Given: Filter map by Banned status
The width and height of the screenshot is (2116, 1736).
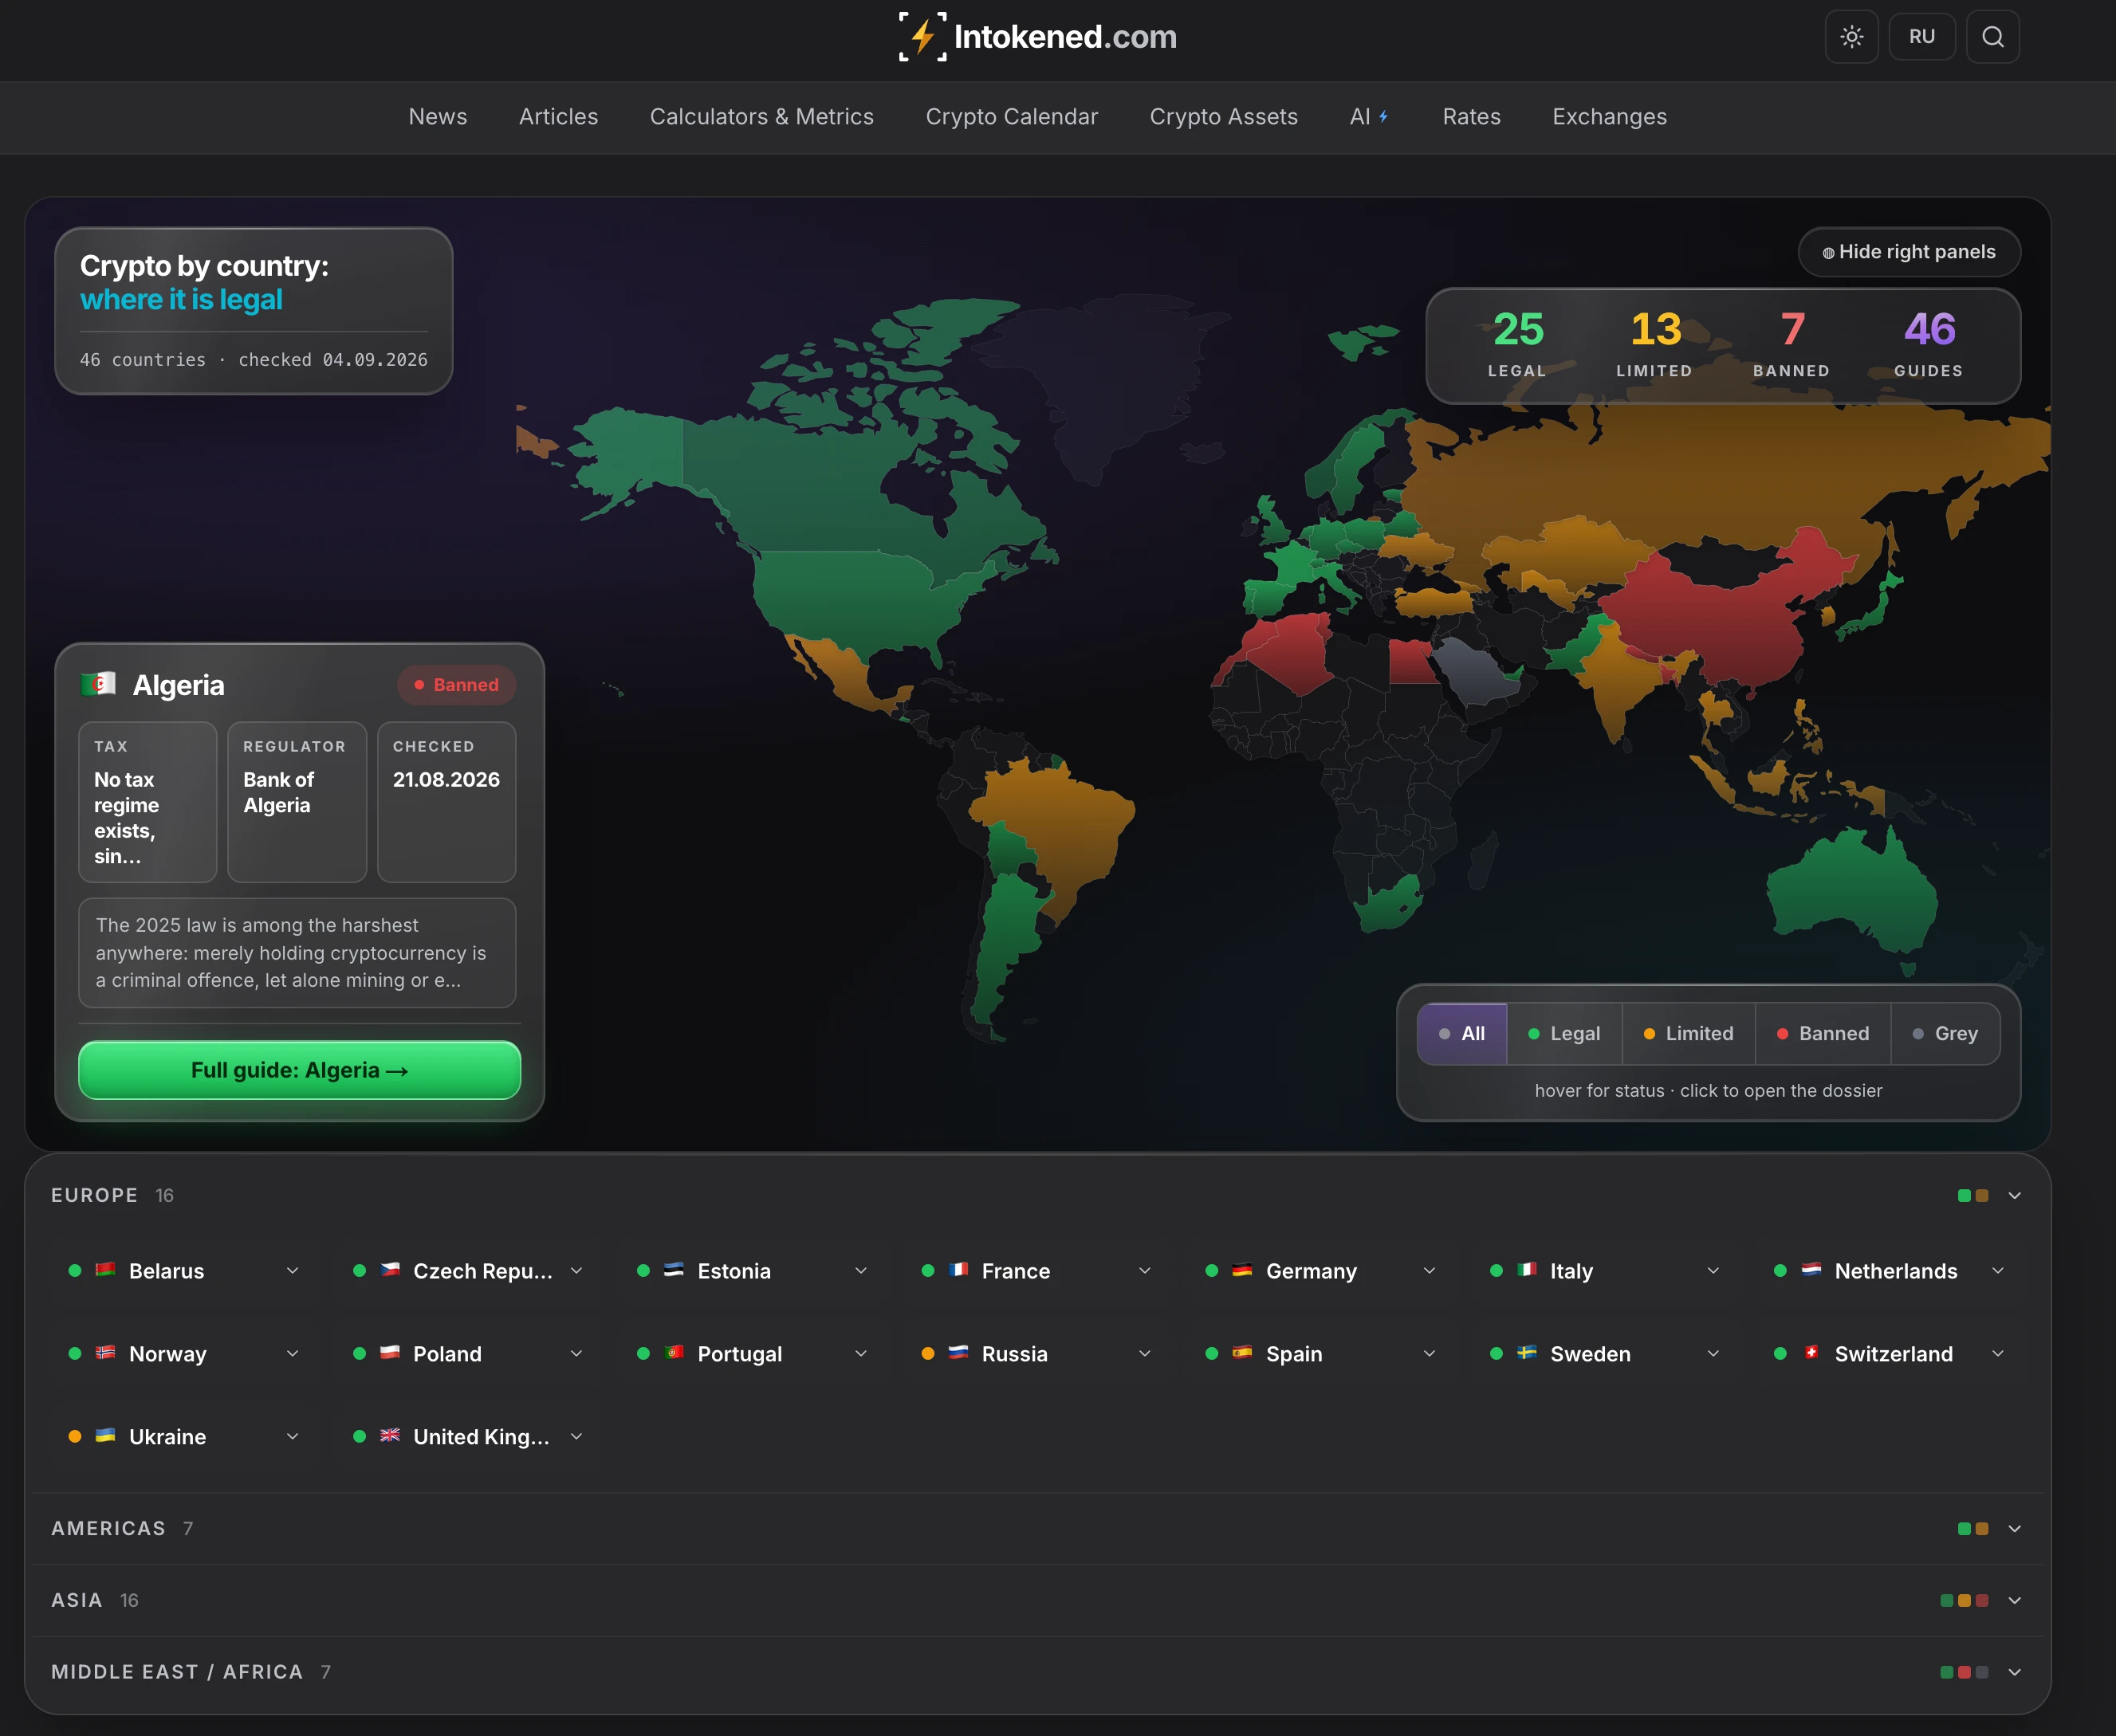Looking at the screenshot, I should (1822, 1033).
